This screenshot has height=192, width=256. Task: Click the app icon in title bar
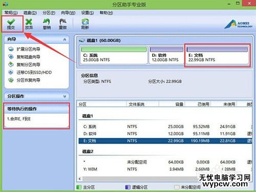(5, 4)
